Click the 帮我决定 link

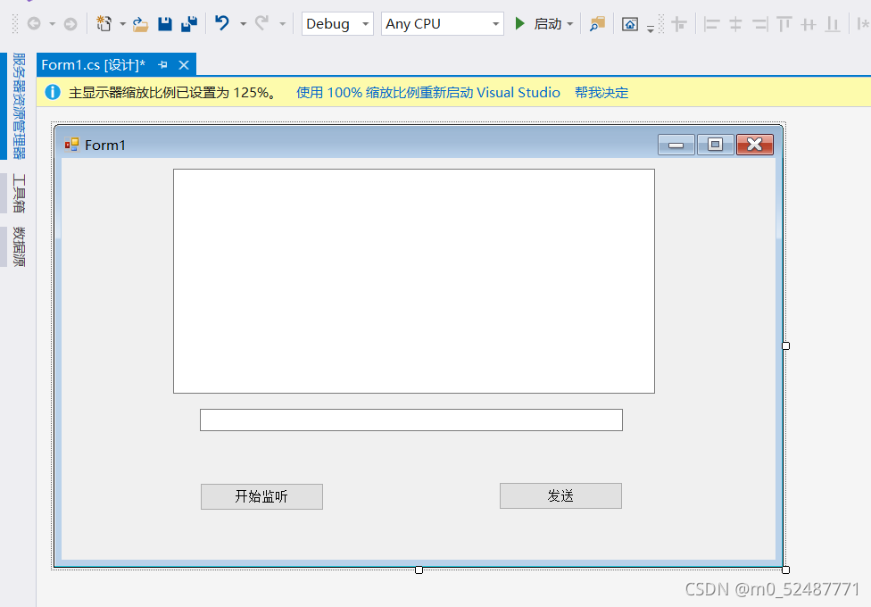[601, 92]
